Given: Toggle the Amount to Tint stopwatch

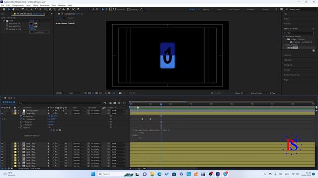Looking at the screenshot, I should [7, 29].
